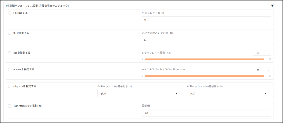This screenshot has height=123, width=283.
Task: Click the GPUオフロード層数 slider track
Action: [x=206, y=59]
